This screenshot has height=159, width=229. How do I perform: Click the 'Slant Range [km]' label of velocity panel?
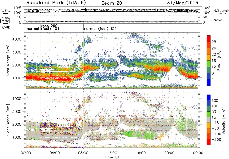(x=8, y=120)
